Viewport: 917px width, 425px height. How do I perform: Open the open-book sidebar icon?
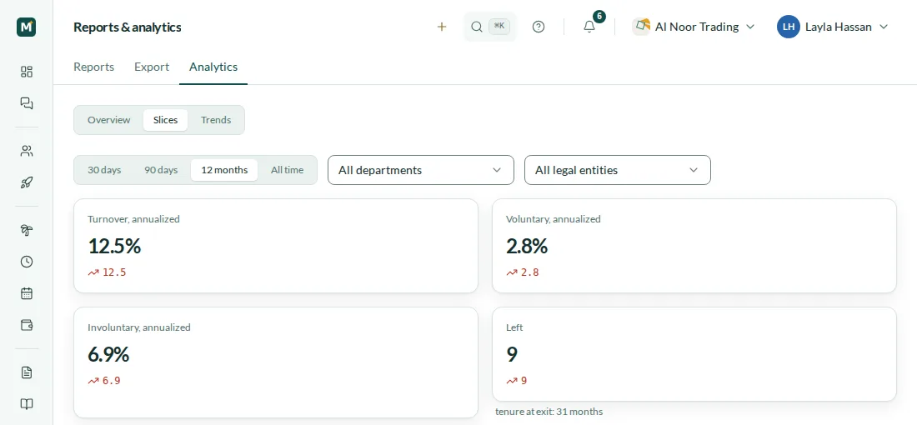(27, 404)
